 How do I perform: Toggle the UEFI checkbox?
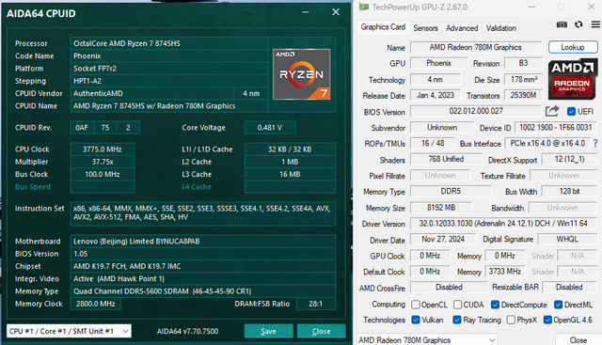571,112
